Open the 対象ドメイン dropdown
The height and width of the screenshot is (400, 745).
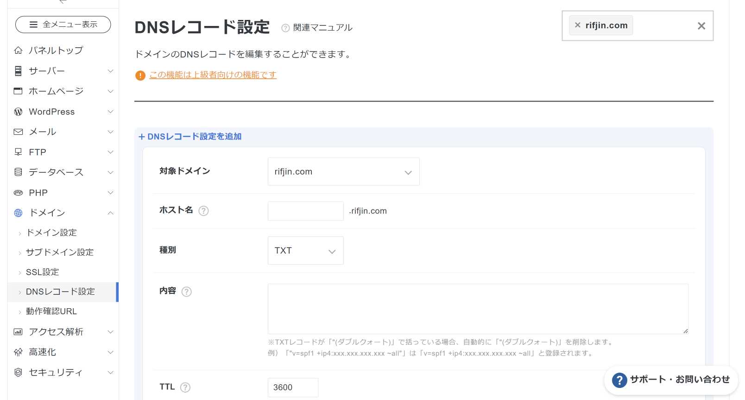343,172
